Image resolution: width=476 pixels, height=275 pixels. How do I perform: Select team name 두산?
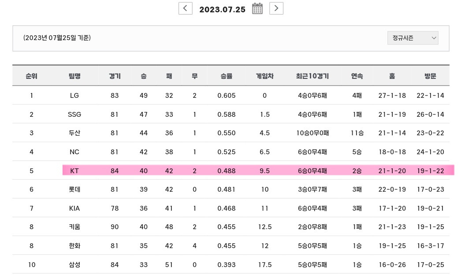(x=74, y=133)
